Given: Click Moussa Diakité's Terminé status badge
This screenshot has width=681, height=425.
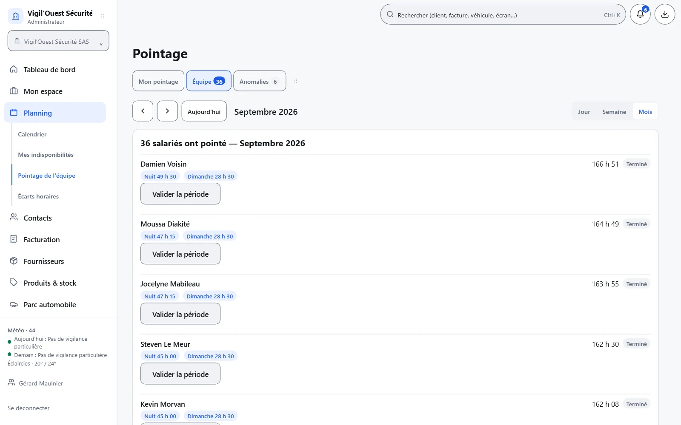Looking at the screenshot, I should (636, 224).
